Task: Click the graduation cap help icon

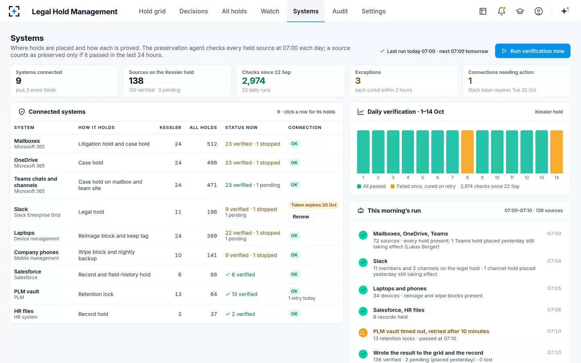Action: point(520,11)
